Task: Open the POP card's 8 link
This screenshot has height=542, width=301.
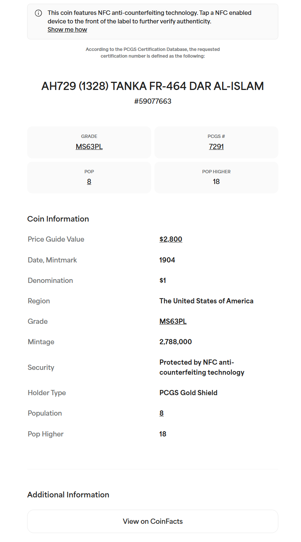Action: click(89, 181)
